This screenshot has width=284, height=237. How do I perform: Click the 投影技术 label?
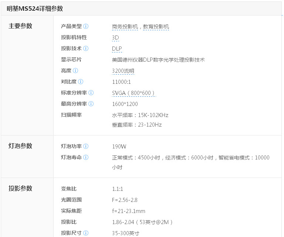(x=71, y=48)
